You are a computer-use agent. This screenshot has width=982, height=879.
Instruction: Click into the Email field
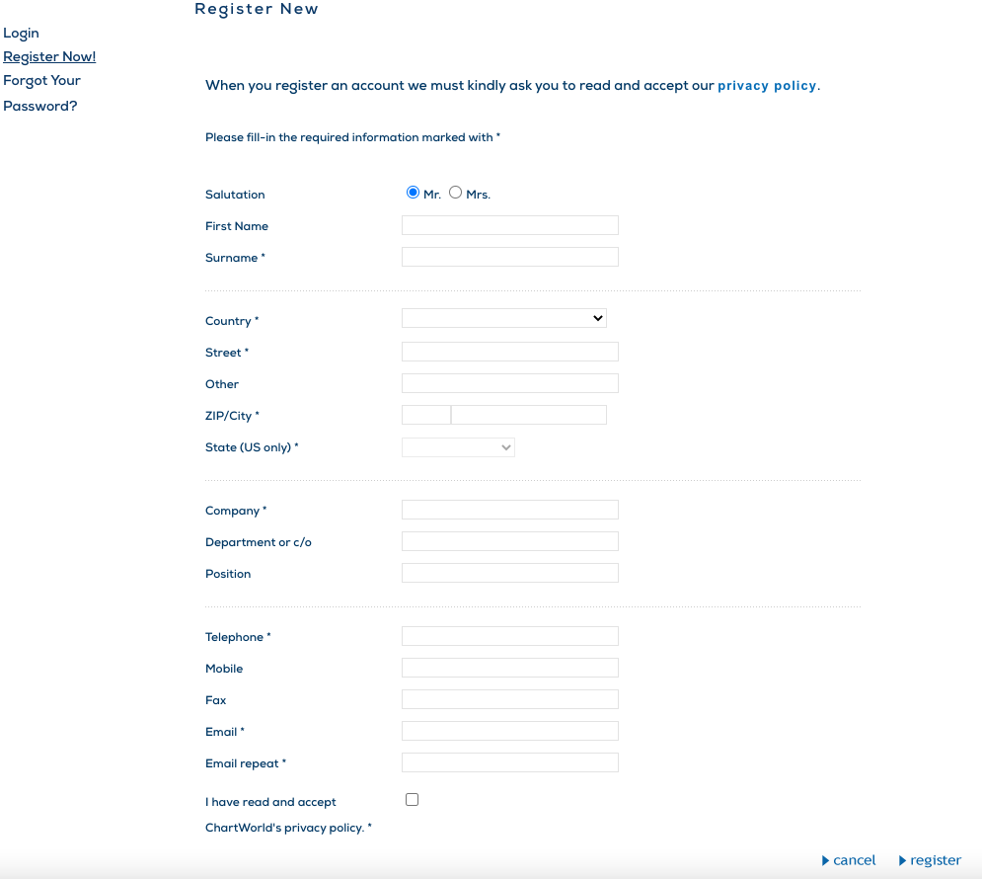(509, 731)
